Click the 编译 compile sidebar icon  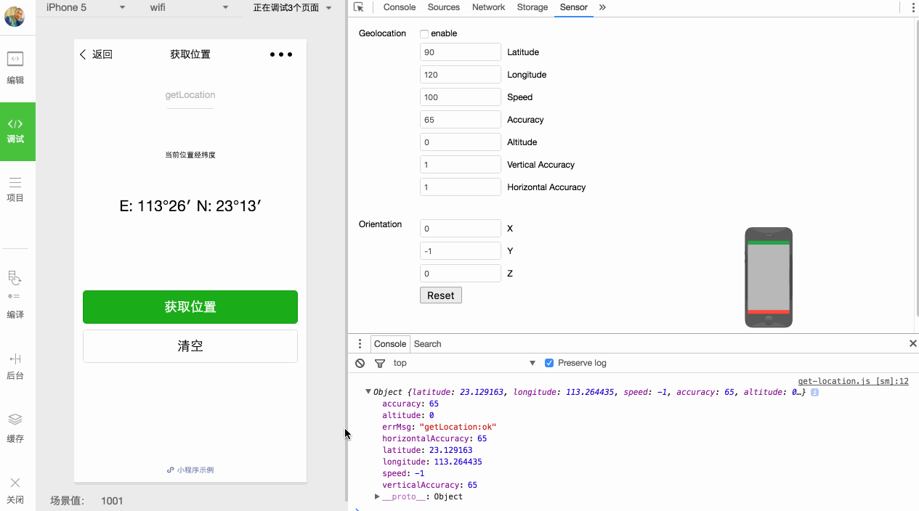(15, 294)
